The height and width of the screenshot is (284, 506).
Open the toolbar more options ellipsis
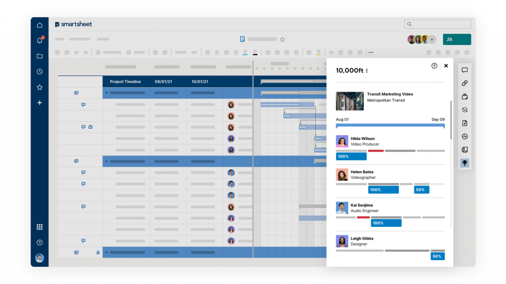[x=371, y=52]
